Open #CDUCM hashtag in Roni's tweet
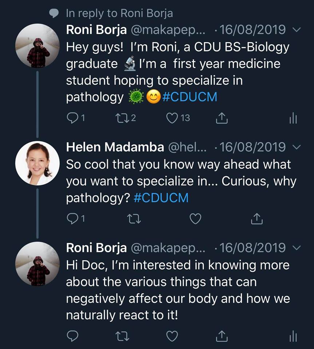The image size is (314, 349). pyautogui.click(x=190, y=97)
